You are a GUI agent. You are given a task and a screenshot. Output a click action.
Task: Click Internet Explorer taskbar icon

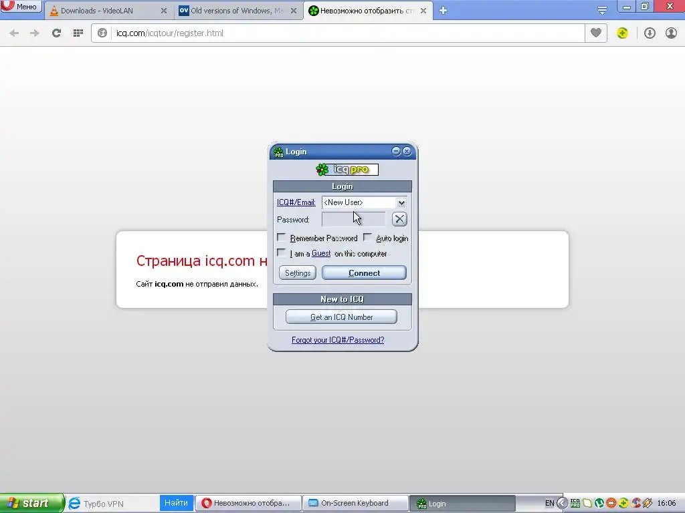click(x=75, y=504)
